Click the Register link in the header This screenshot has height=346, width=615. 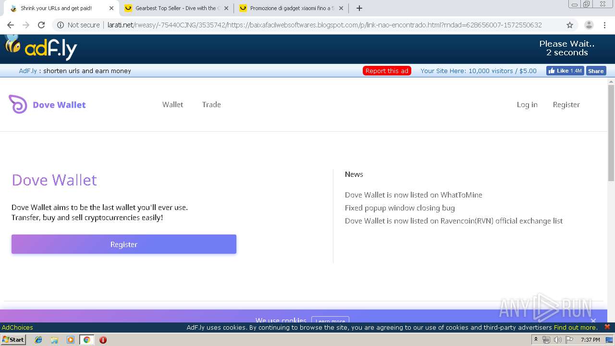pyautogui.click(x=566, y=104)
